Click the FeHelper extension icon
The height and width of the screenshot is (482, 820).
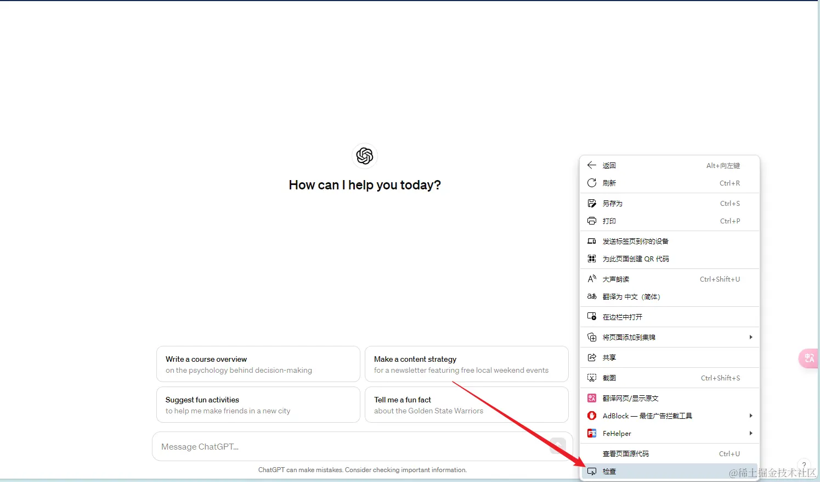coord(592,433)
